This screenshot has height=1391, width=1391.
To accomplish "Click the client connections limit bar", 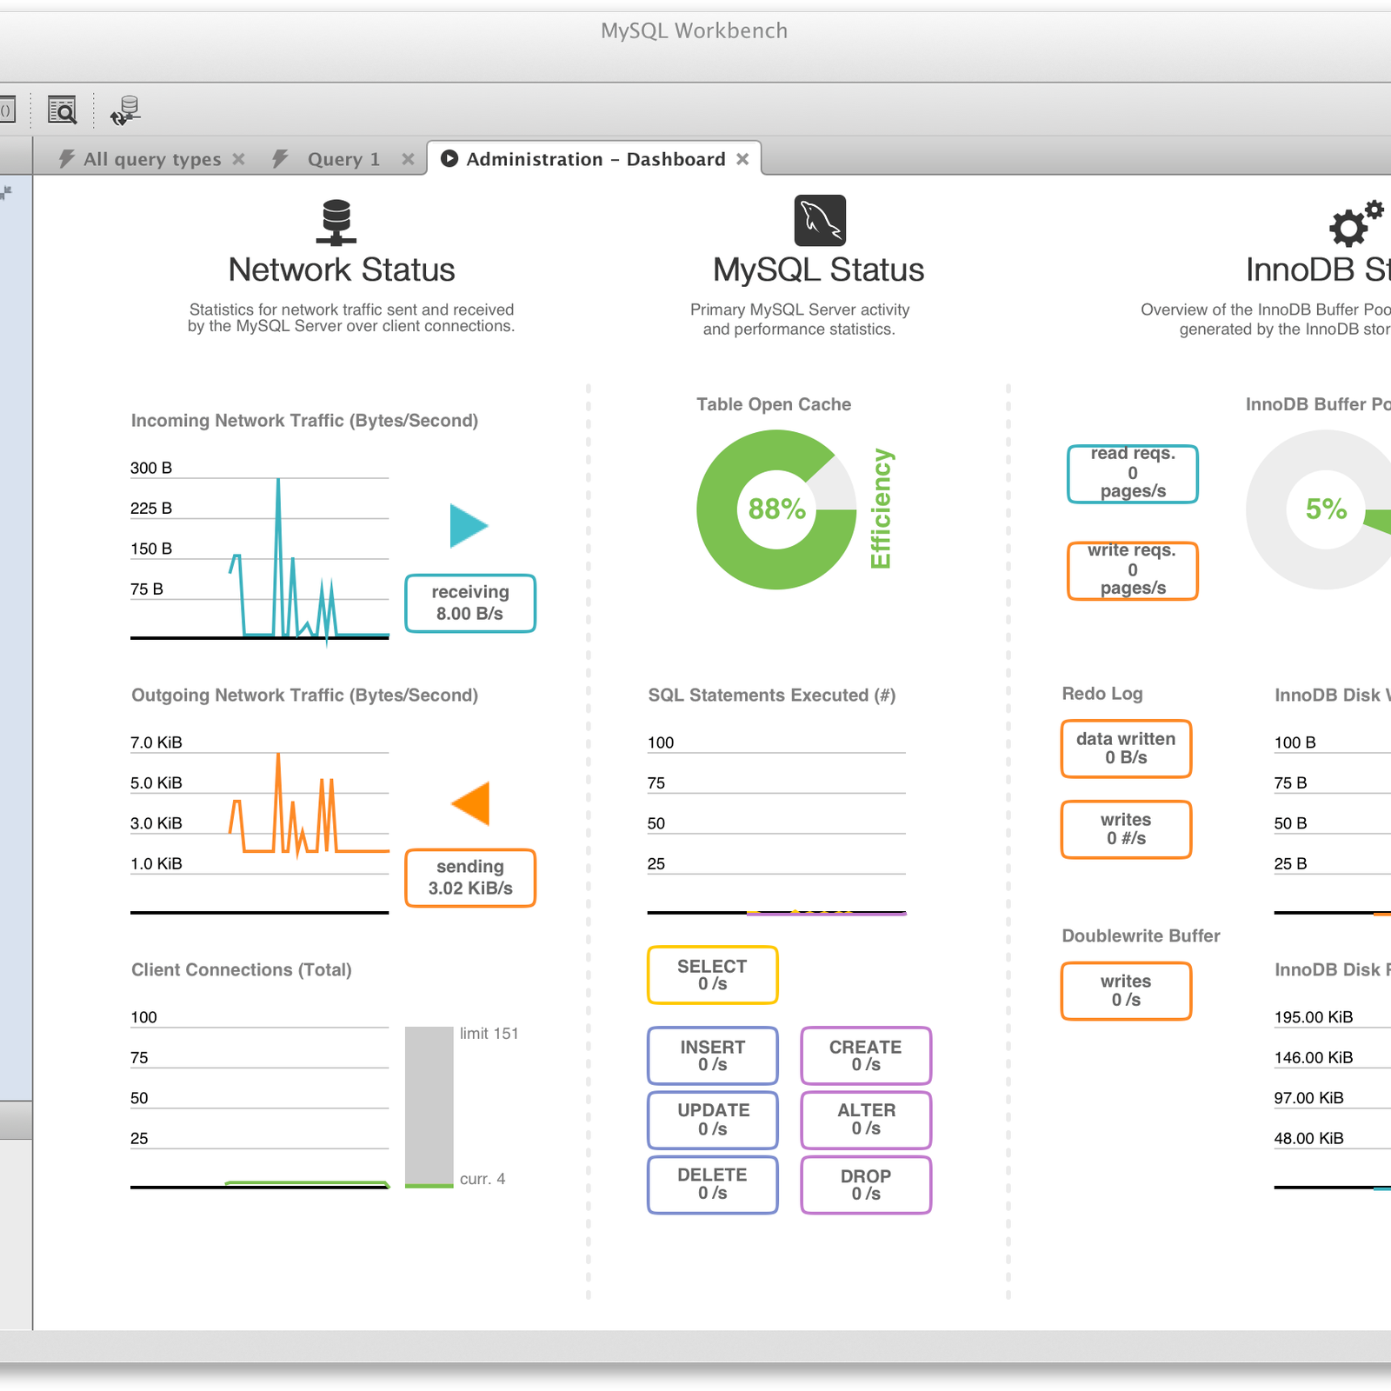I will (x=429, y=1107).
